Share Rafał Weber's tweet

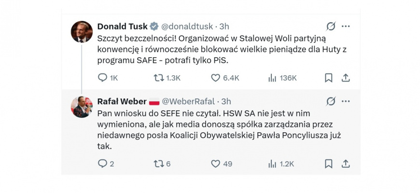pos(346,164)
